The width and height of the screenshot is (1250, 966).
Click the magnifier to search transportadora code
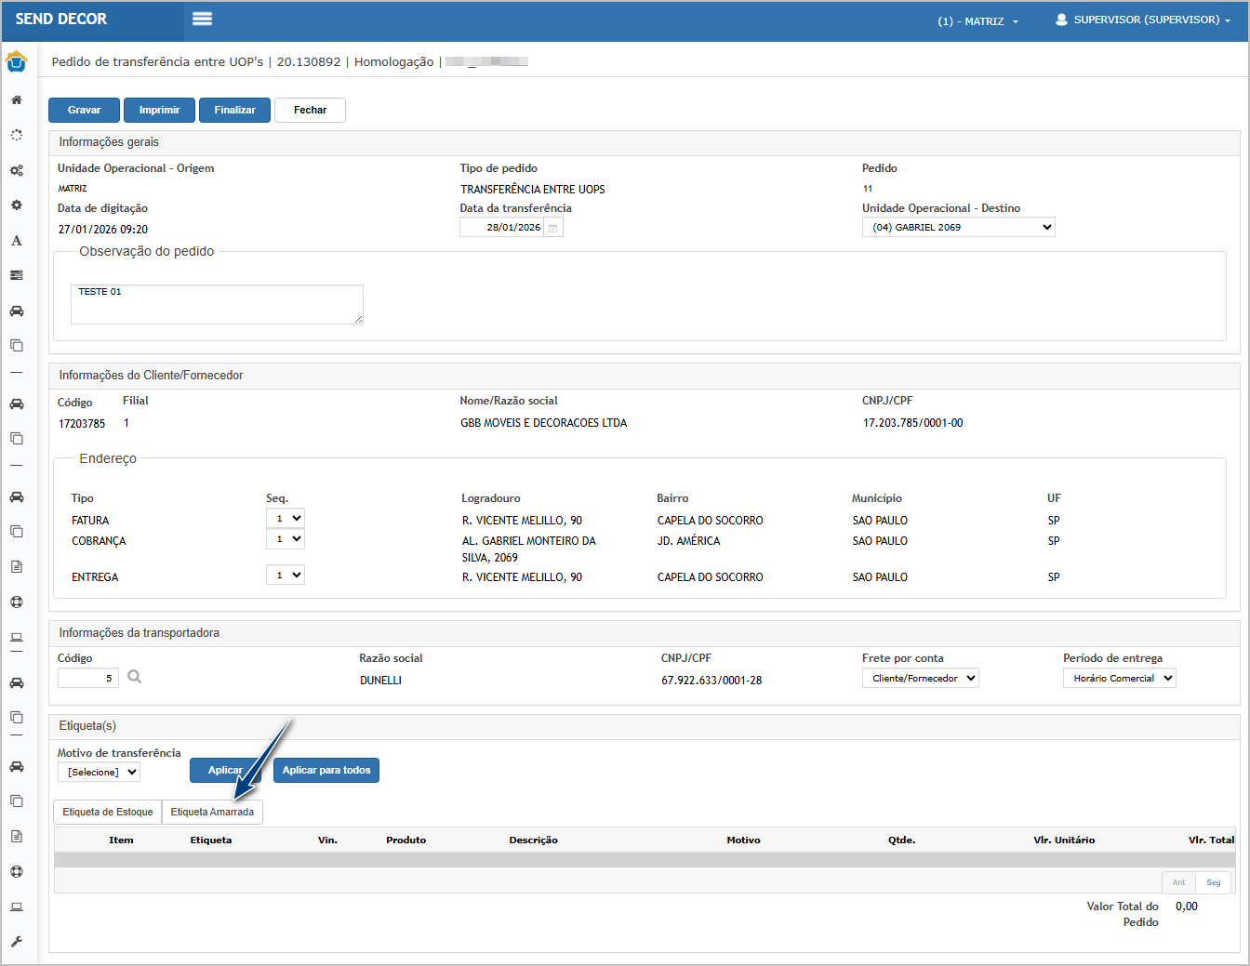coord(135,677)
